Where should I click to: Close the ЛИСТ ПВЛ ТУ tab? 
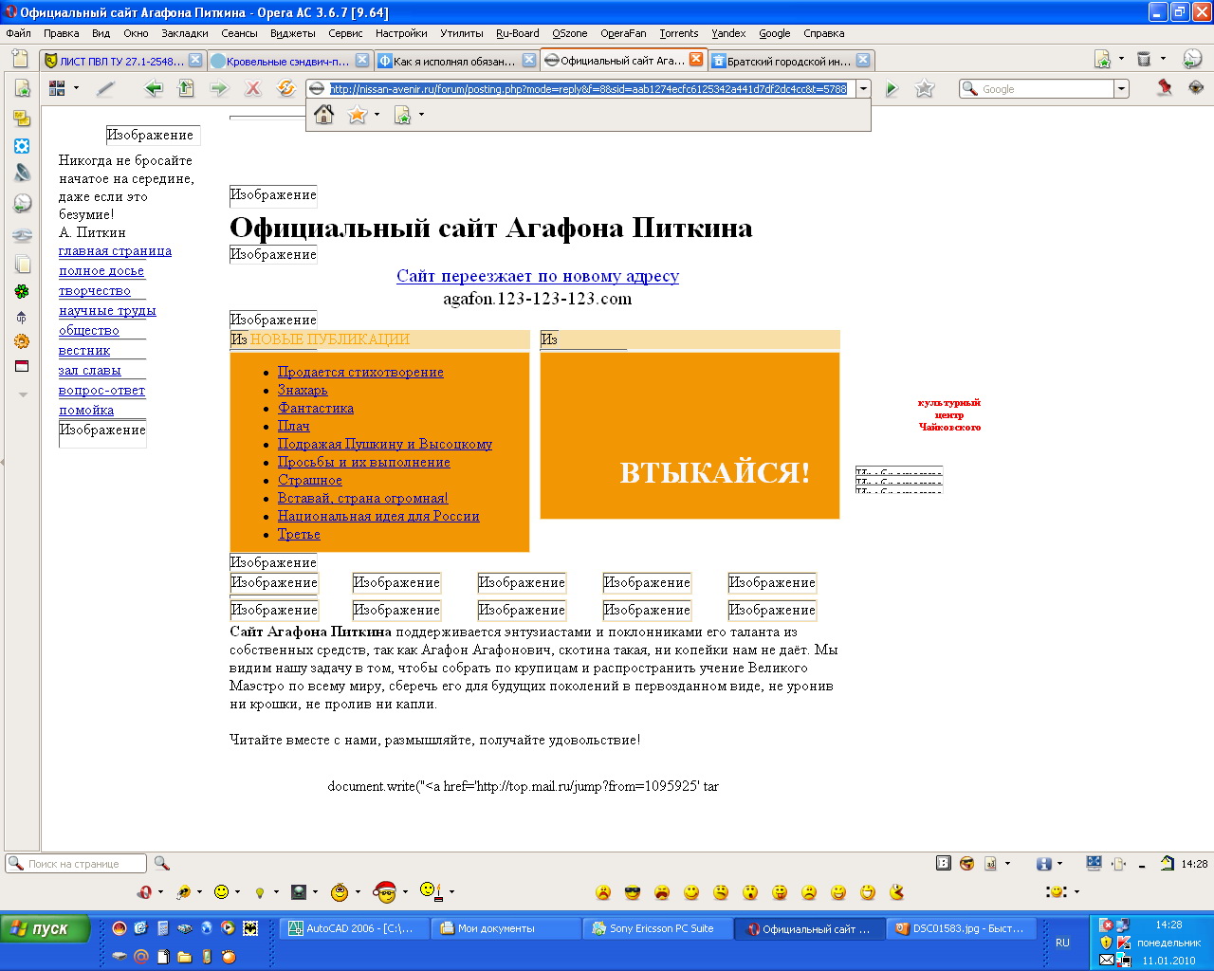pyautogui.click(x=195, y=60)
